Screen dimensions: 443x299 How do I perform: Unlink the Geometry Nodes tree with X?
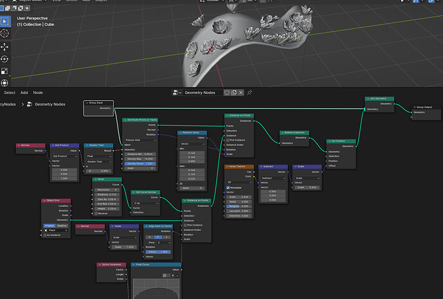click(240, 93)
